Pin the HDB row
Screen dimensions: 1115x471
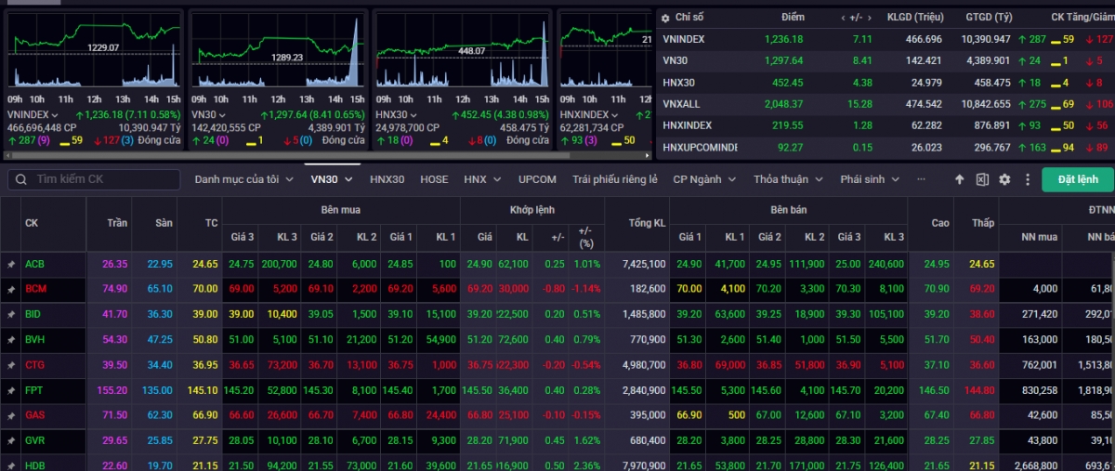11,464
